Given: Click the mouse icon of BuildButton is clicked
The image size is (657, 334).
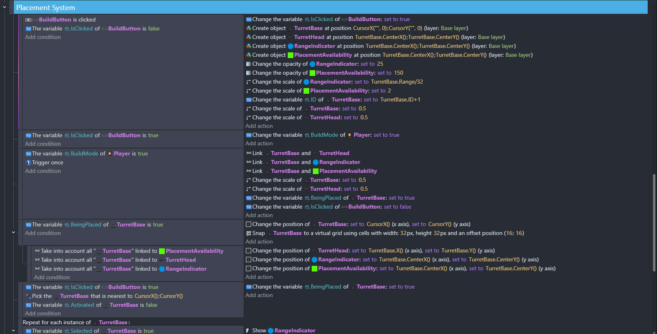Looking at the screenshot, I should point(28,20).
